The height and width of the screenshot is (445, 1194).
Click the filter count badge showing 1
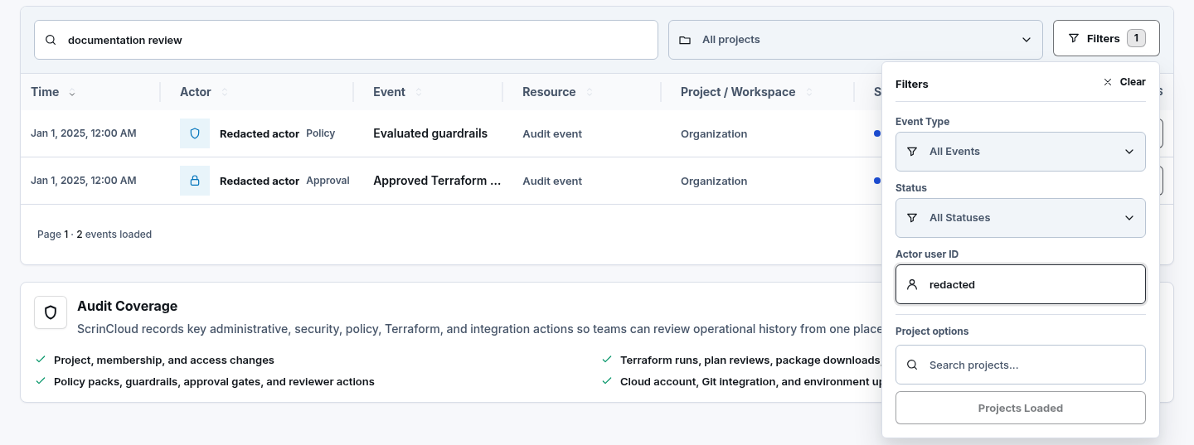(x=1136, y=38)
